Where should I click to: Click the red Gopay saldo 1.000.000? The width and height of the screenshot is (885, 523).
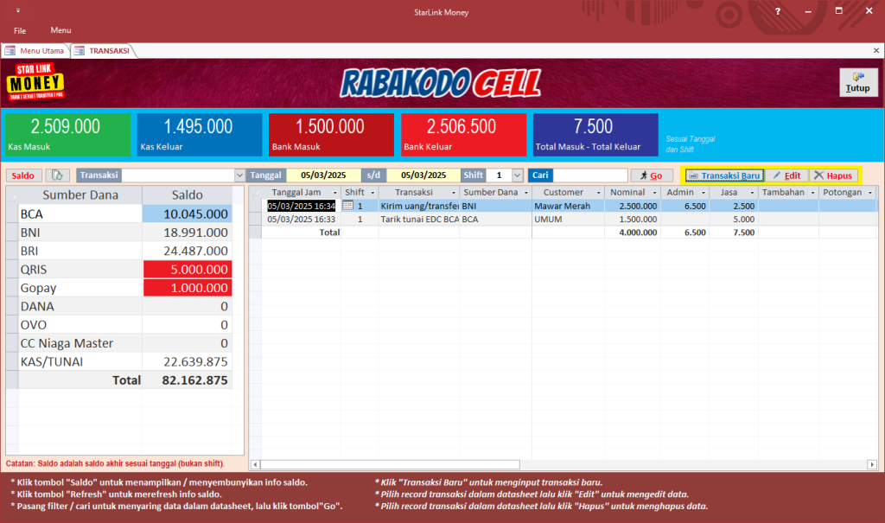[x=188, y=288]
